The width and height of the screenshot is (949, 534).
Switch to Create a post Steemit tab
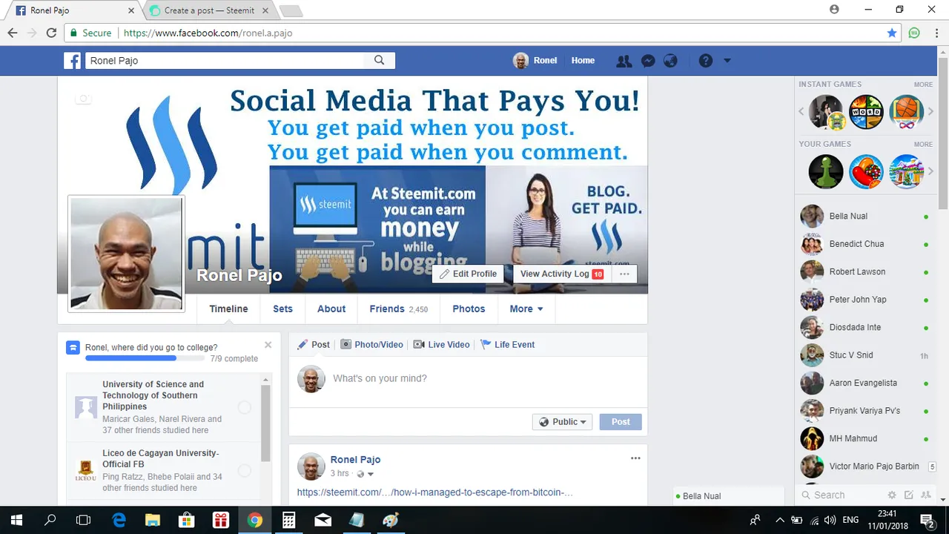click(208, 10)
